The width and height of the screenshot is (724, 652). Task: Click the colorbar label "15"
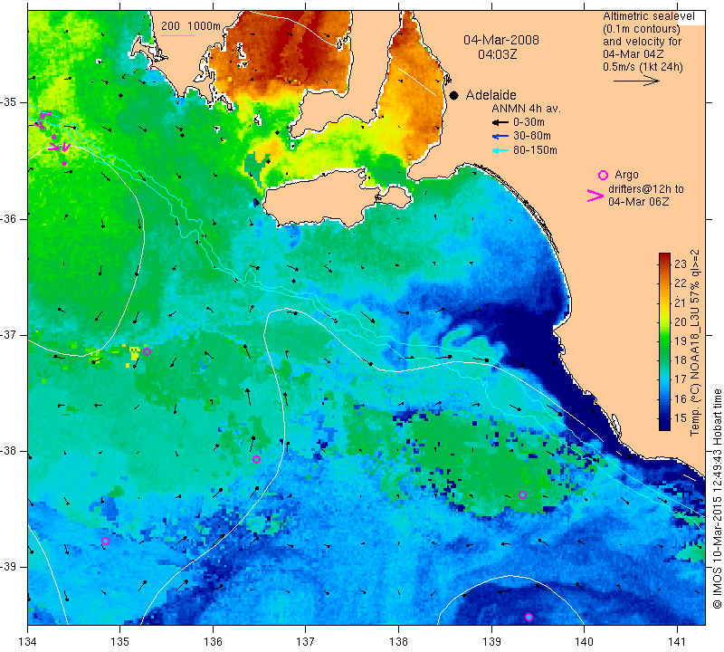681,417
